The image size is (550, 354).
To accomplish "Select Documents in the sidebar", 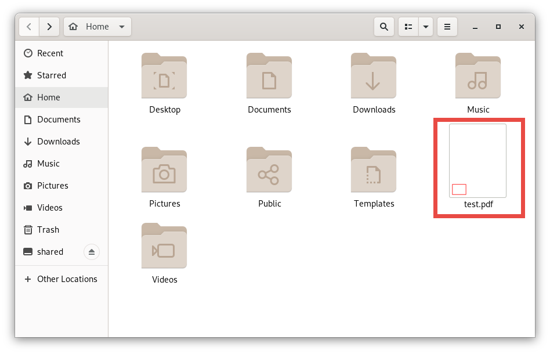I will click(x=58, y=119).
